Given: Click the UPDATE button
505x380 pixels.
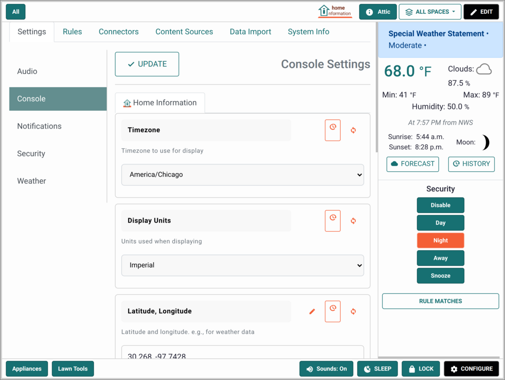Looking at the screenshot, I should point(147,64).
